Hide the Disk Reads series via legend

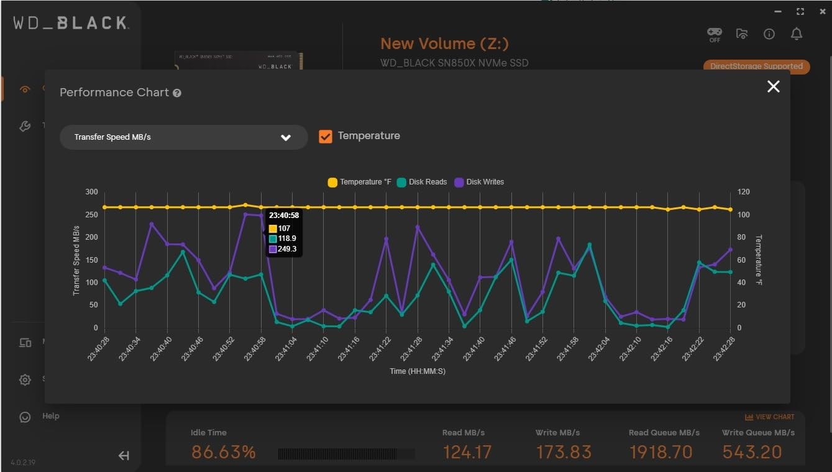[422, 182]
